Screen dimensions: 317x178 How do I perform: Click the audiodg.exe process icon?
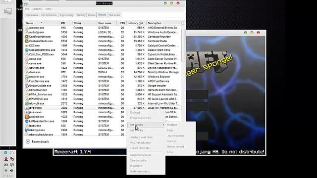click(26, 32)
